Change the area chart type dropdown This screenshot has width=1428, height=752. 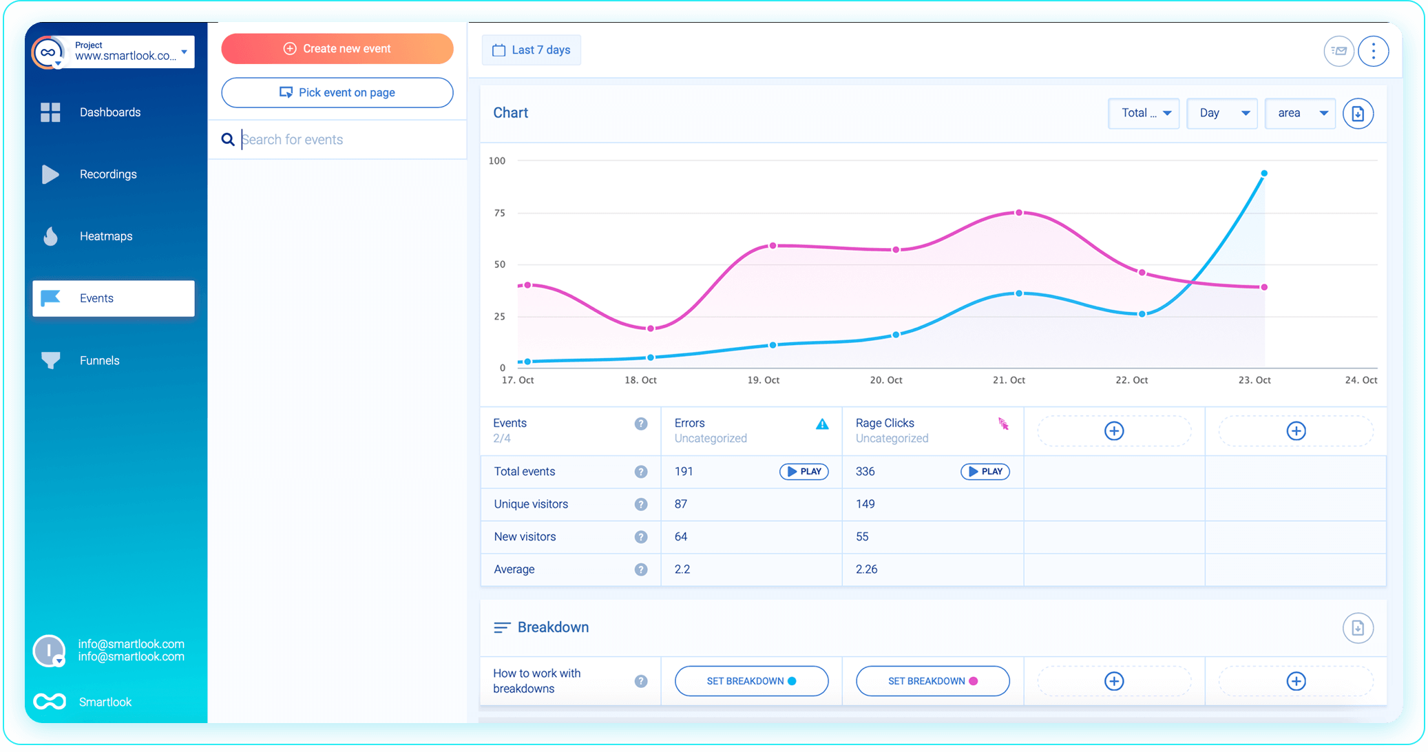pyautogui.click(x=1300, y=114)
